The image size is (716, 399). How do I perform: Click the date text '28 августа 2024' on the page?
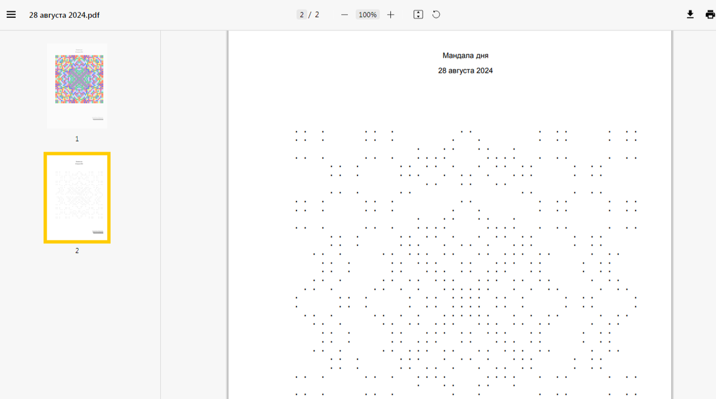[465, 70]
